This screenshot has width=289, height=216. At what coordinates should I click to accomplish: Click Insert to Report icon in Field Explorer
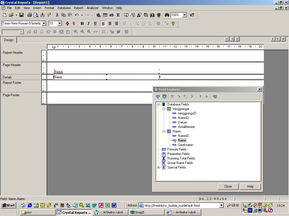point(158,97)
